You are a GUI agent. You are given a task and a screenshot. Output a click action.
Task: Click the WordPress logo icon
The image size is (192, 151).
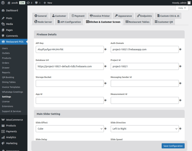pyautogui.click(x=3, y=3)
